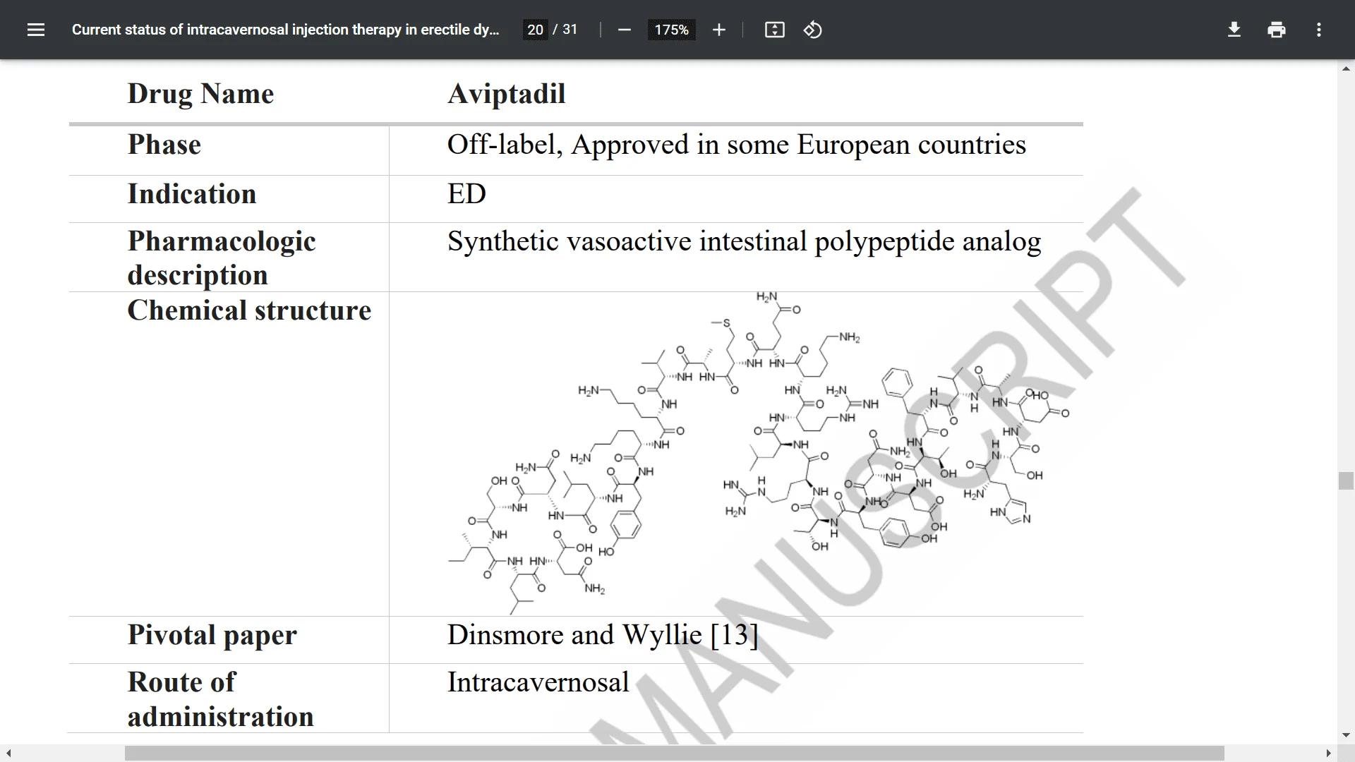Zoom in with the plus button
Viewport: 1355px width, 762px height.
point(718,30)
